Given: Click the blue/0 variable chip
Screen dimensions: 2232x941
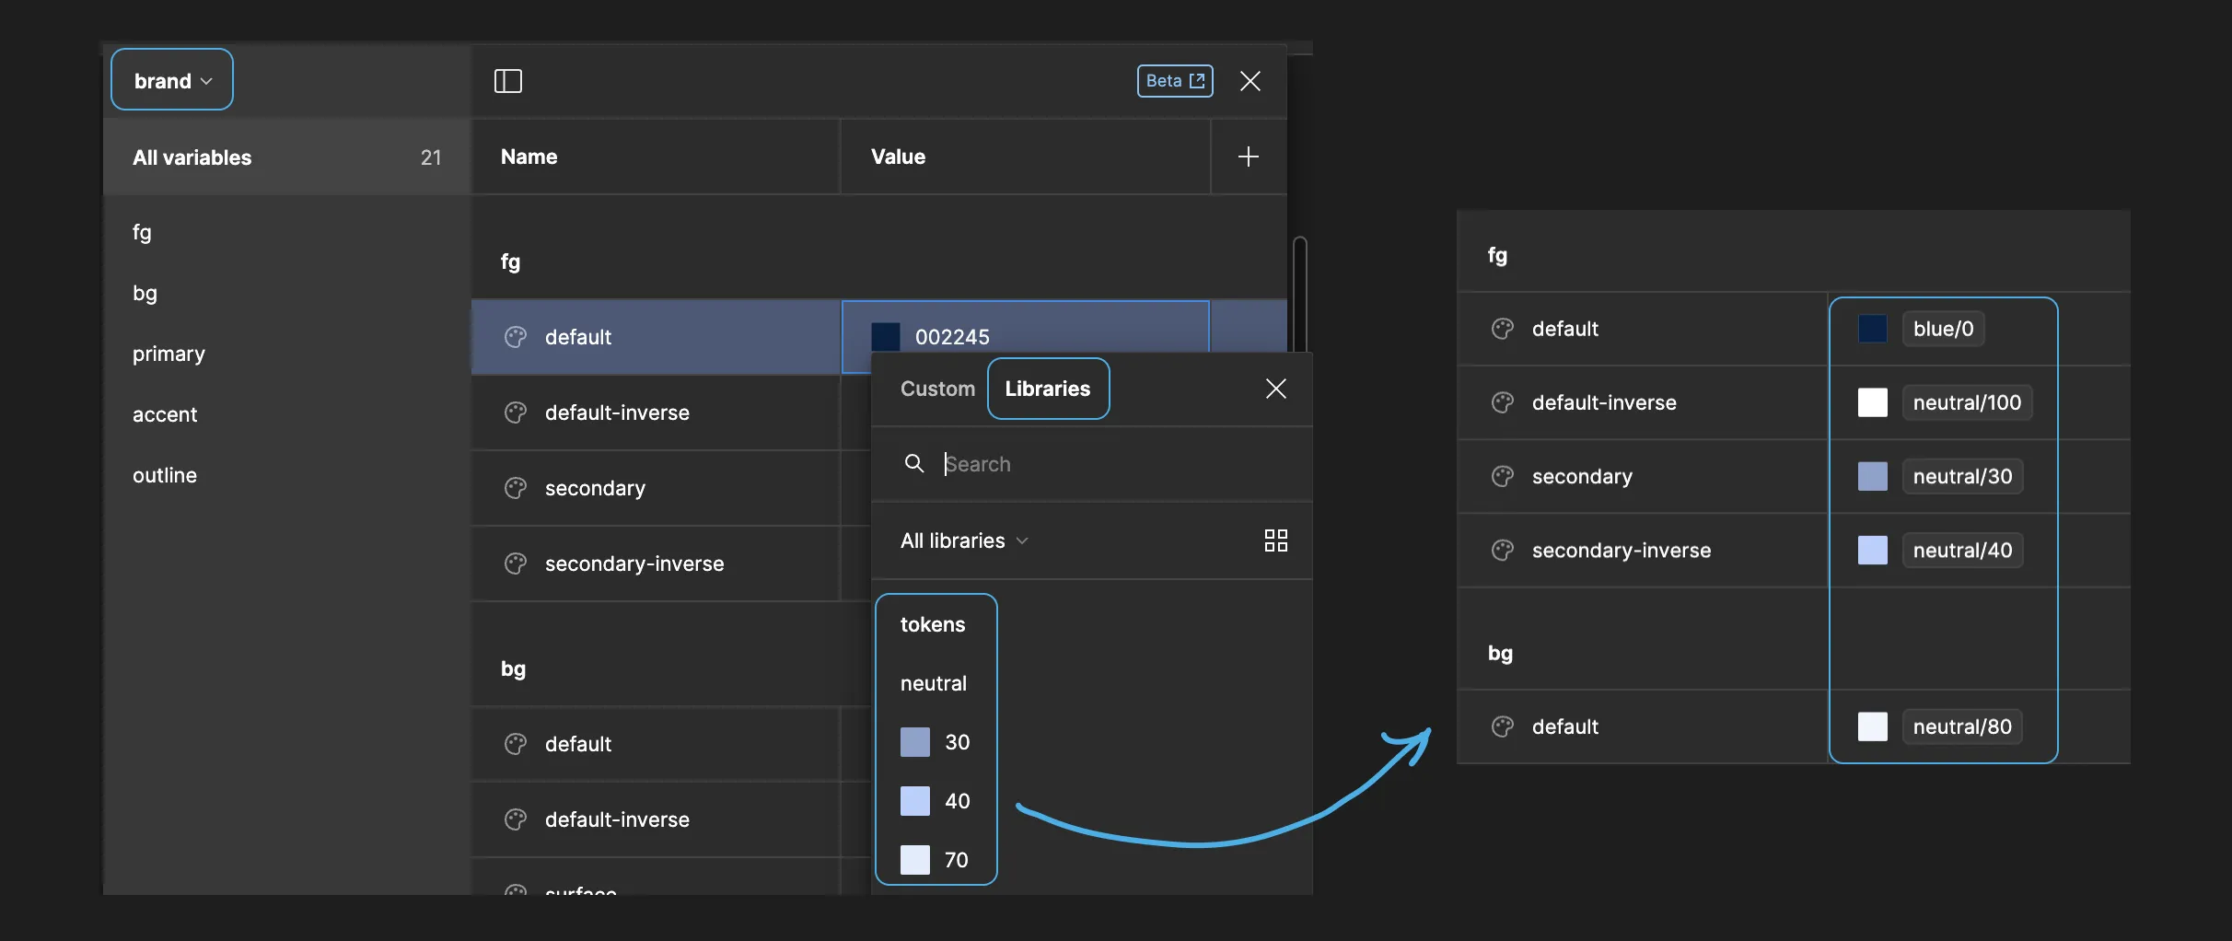Looking at the screenshot, I should point(1943,329).
